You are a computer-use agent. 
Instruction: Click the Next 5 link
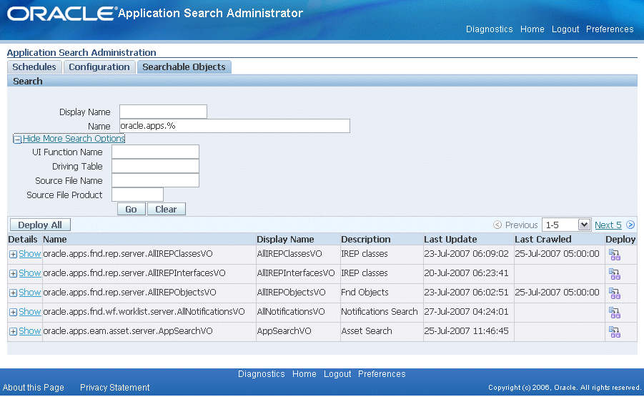coord(608,225)
